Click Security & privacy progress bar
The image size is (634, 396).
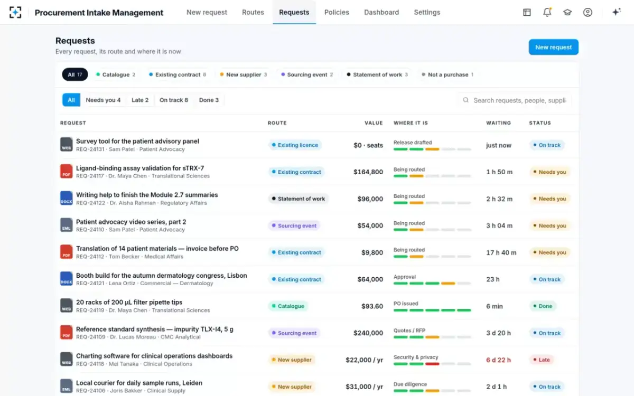click(x=432, y=364)
